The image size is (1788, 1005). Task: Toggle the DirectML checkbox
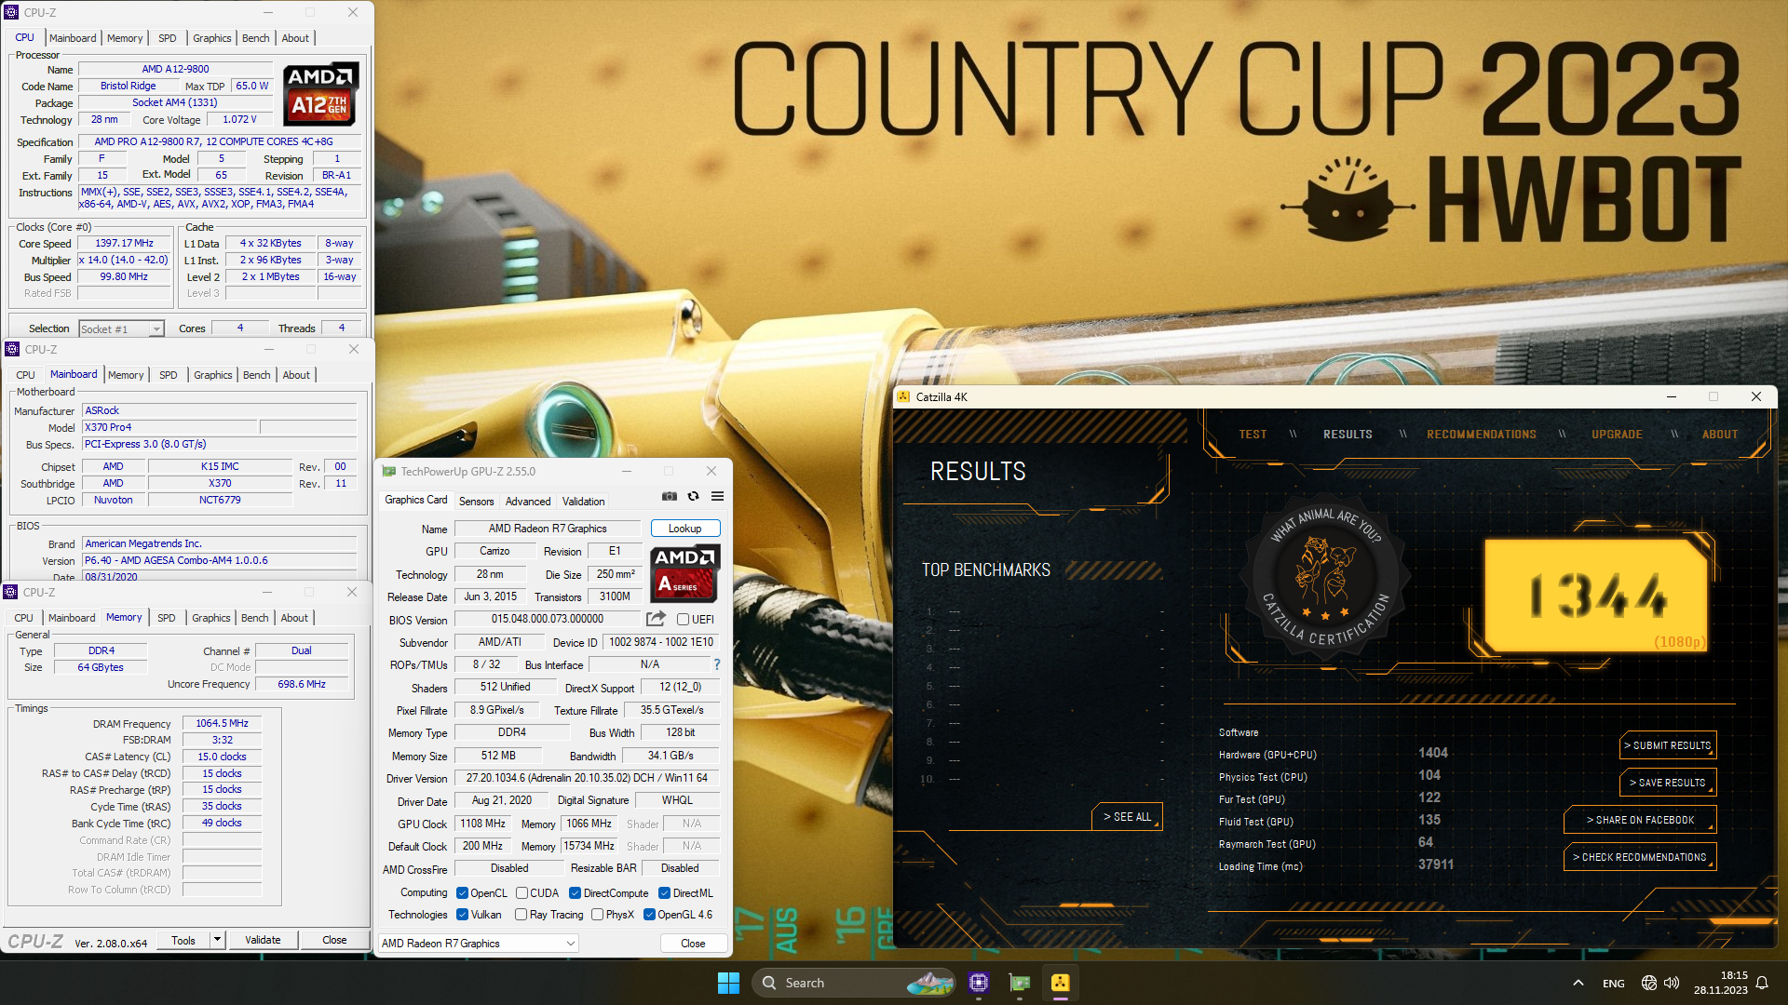pos(664,892)
